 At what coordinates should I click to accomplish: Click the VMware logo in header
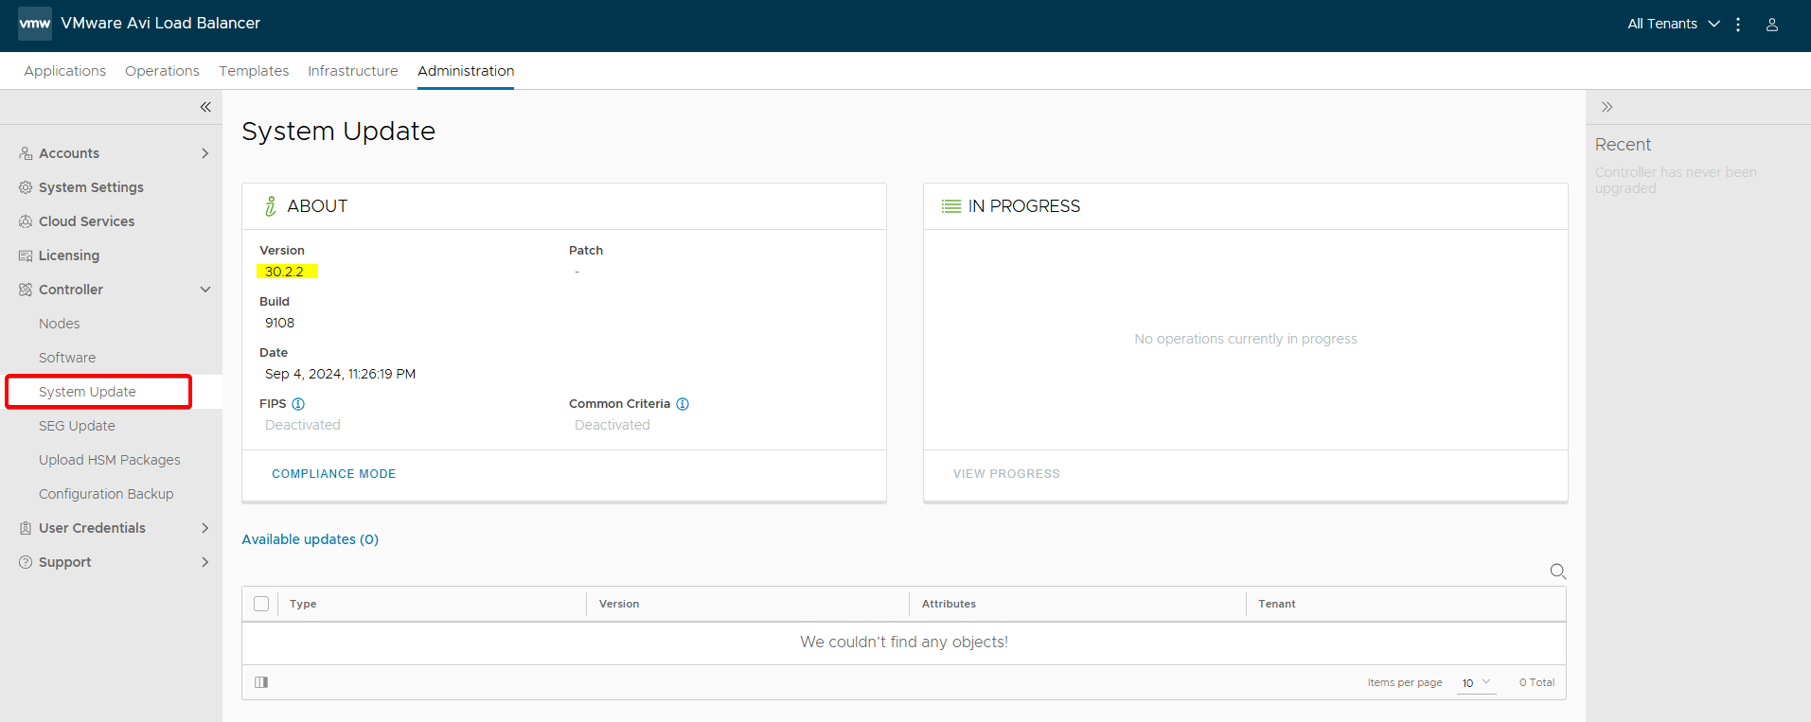pos(35,24)
